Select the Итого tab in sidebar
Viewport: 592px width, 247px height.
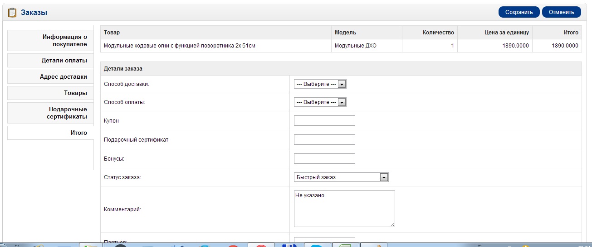50,133
